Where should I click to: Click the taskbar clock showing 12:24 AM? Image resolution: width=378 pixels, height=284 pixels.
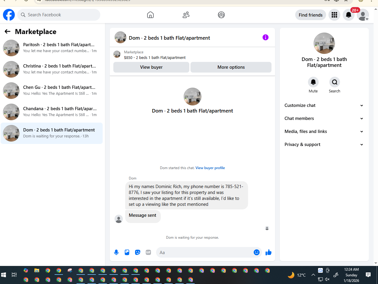pos(351,275)
